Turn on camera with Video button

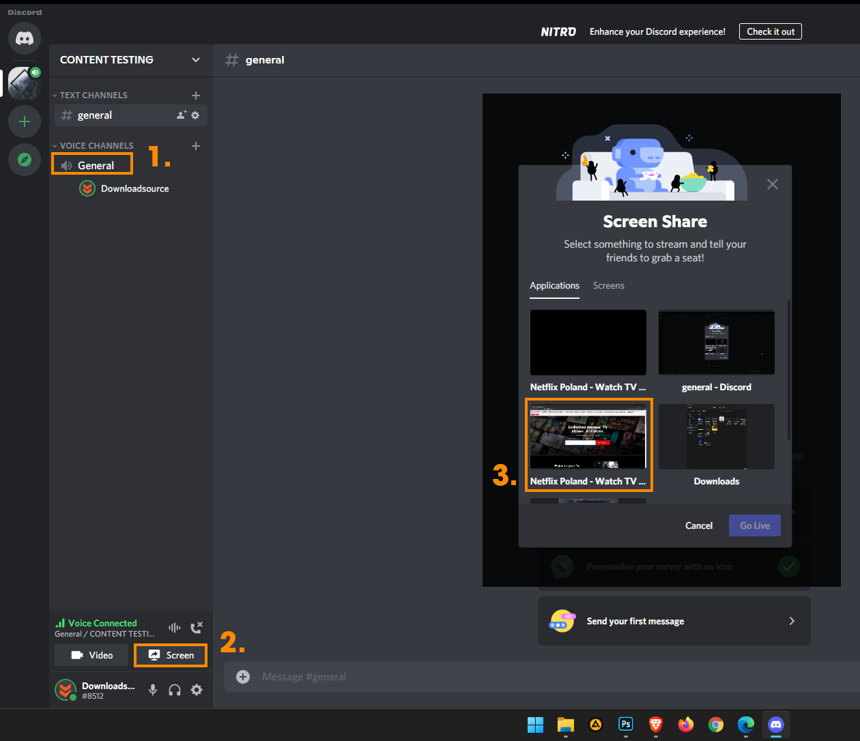pyautogui.click(x=91, y=655)
